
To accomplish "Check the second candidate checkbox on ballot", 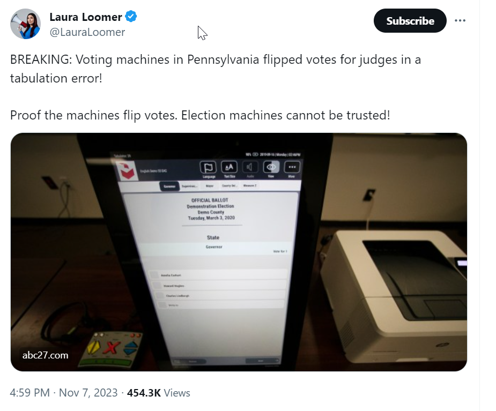I will tap(157, 286).
